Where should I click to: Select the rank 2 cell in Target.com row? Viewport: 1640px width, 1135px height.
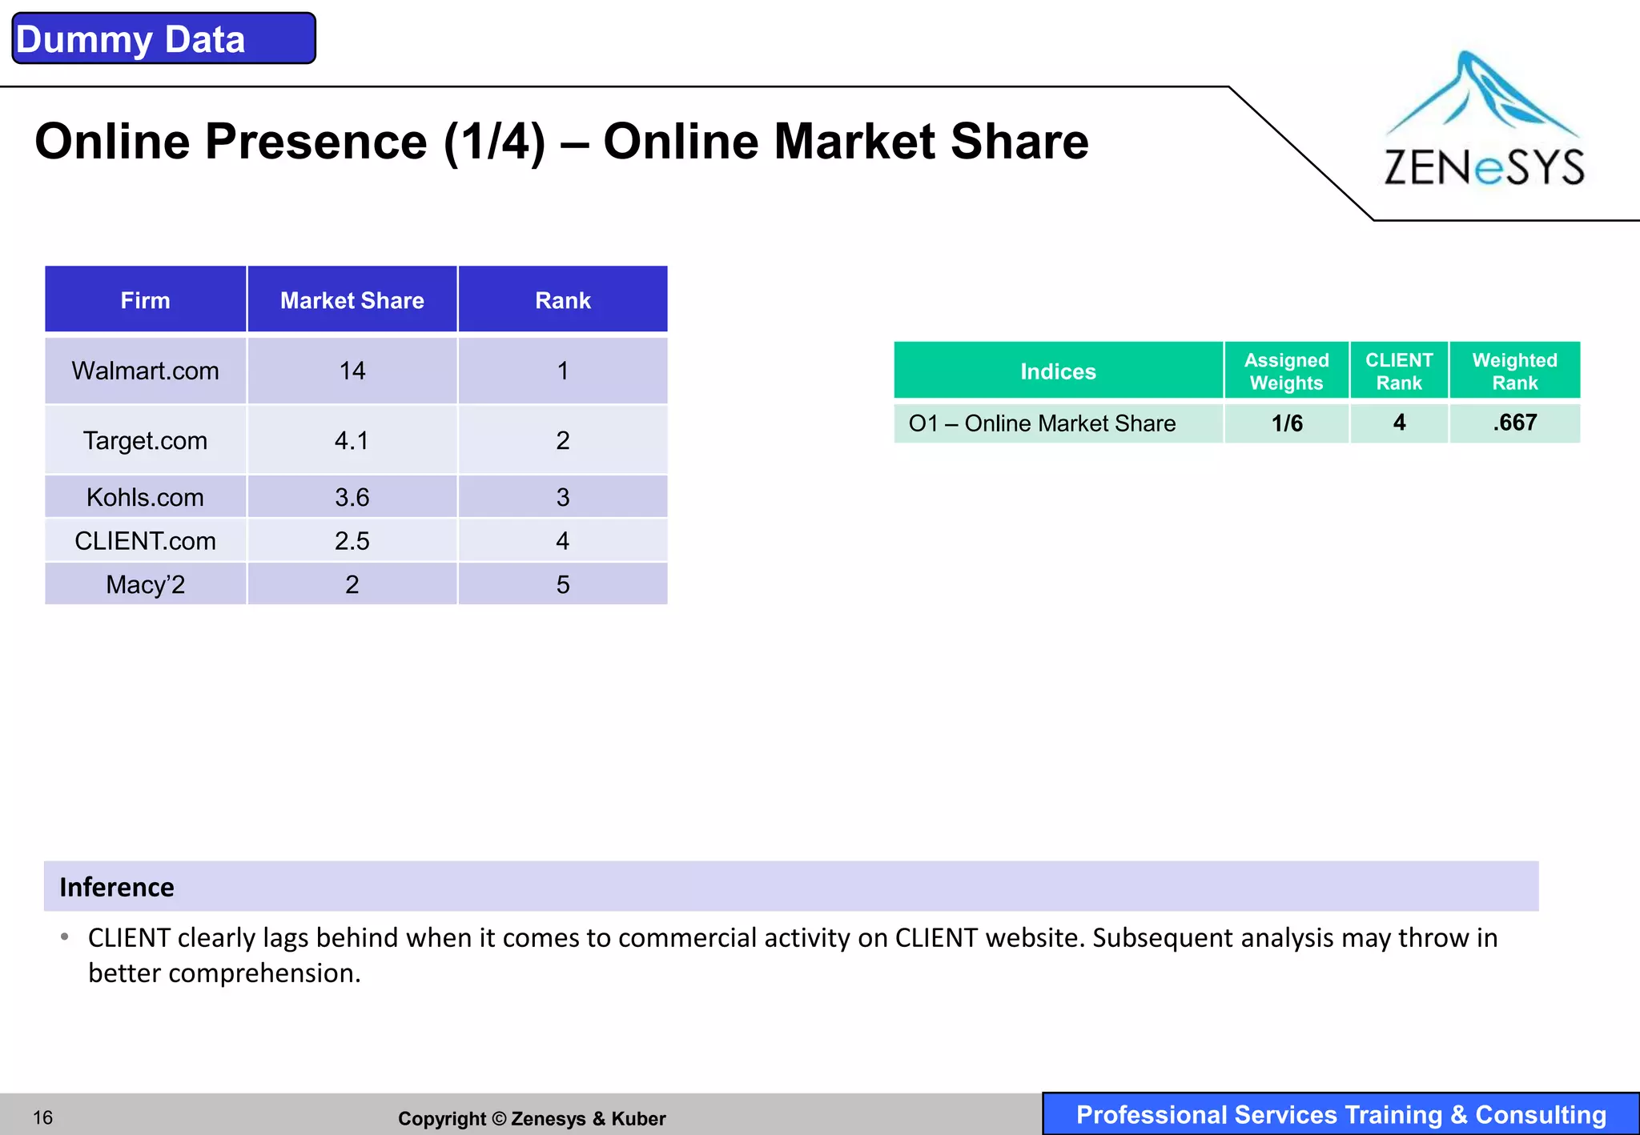click(563, 440)
